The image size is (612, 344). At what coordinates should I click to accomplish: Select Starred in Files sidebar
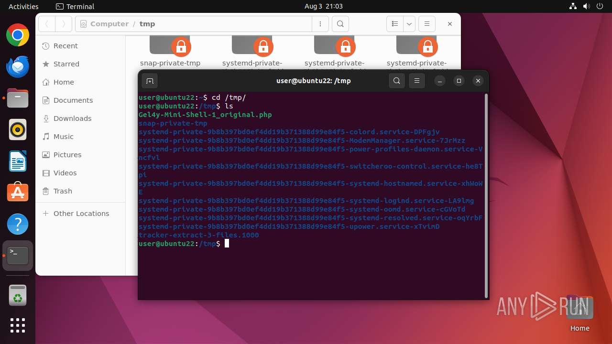[80, 64]
